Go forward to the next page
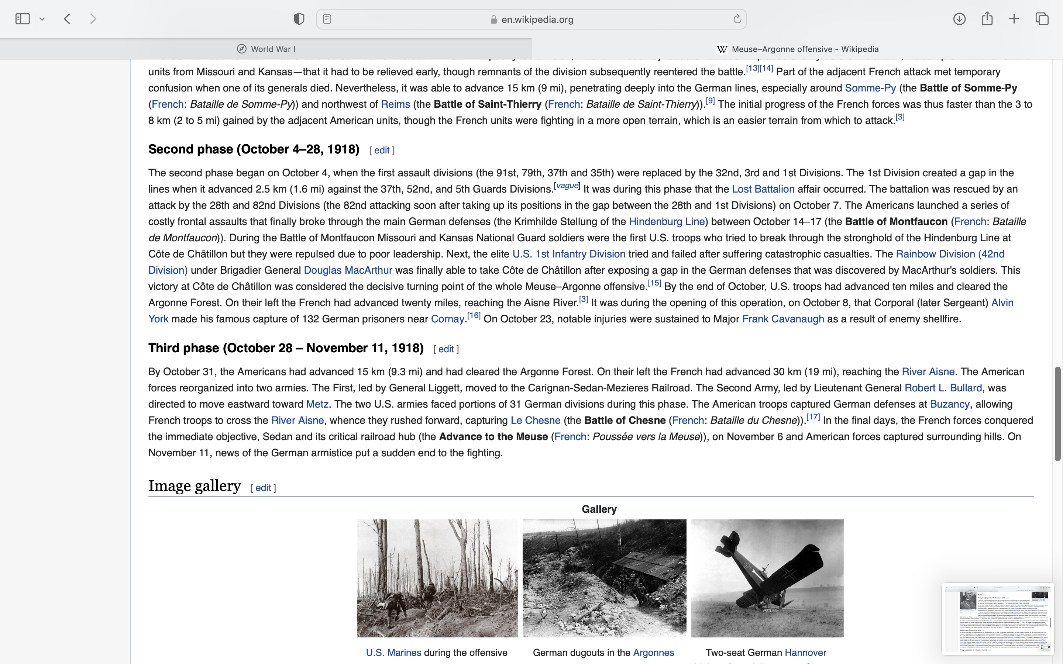Viewport: 1063px width, 664px height. tap(93, 19)
